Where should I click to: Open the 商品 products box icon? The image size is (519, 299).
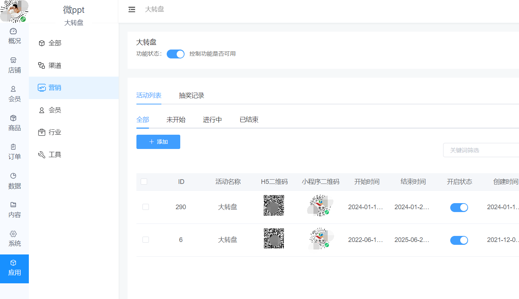(x=13, y=118)
